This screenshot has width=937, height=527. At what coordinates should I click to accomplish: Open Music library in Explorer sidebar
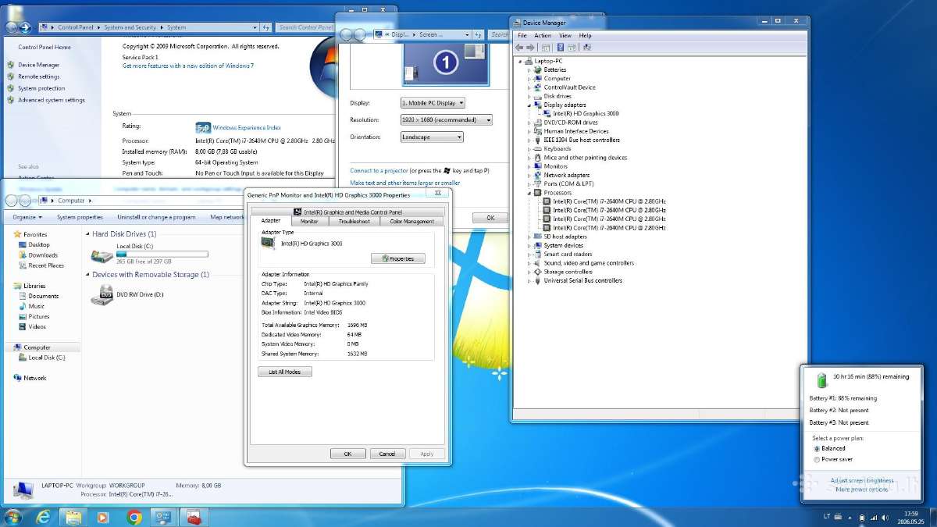pyautogui.click(x=31, y=306)
